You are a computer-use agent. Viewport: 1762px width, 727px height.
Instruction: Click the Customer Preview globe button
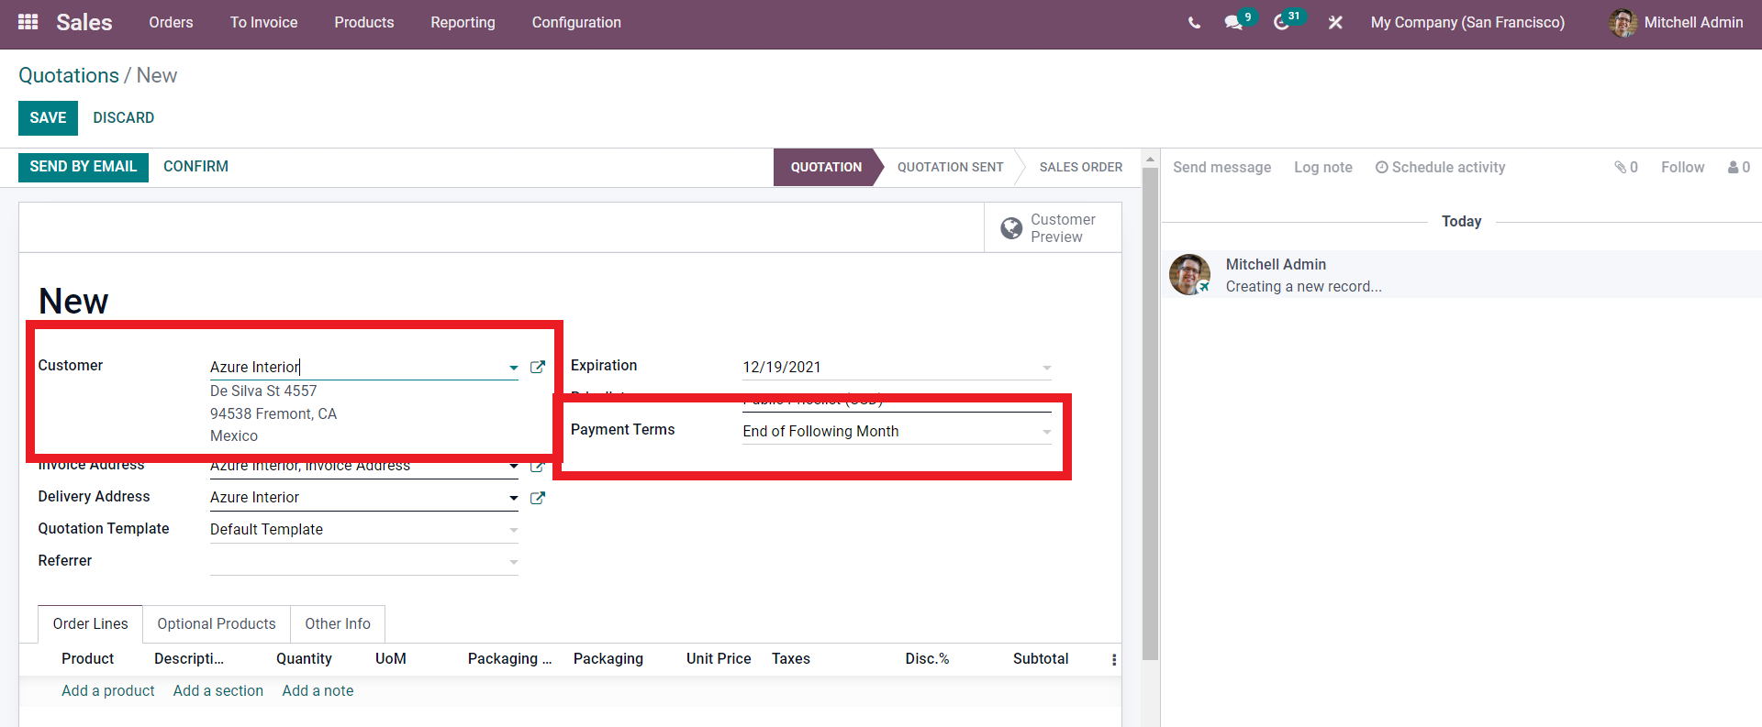coord(1053,228)
